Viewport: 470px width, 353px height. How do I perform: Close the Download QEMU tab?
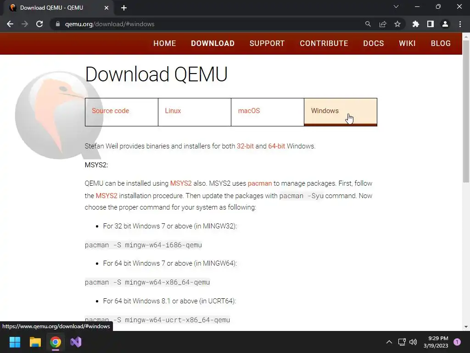tap(106, 8)
